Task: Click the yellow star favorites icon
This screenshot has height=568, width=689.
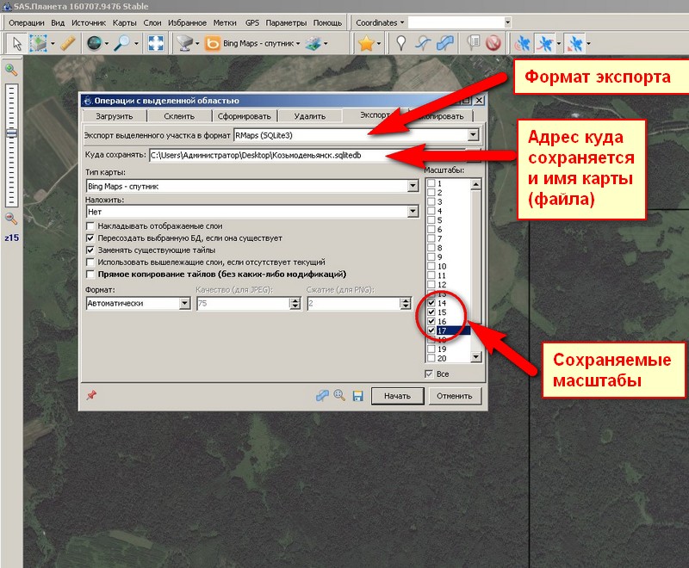Action: click(x=365, y=43)
